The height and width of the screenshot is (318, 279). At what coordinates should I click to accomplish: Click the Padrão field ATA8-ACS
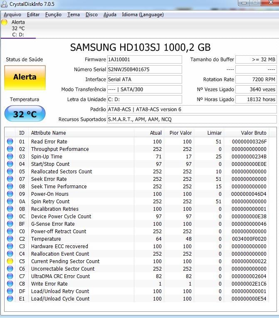[x=192, y=109]
